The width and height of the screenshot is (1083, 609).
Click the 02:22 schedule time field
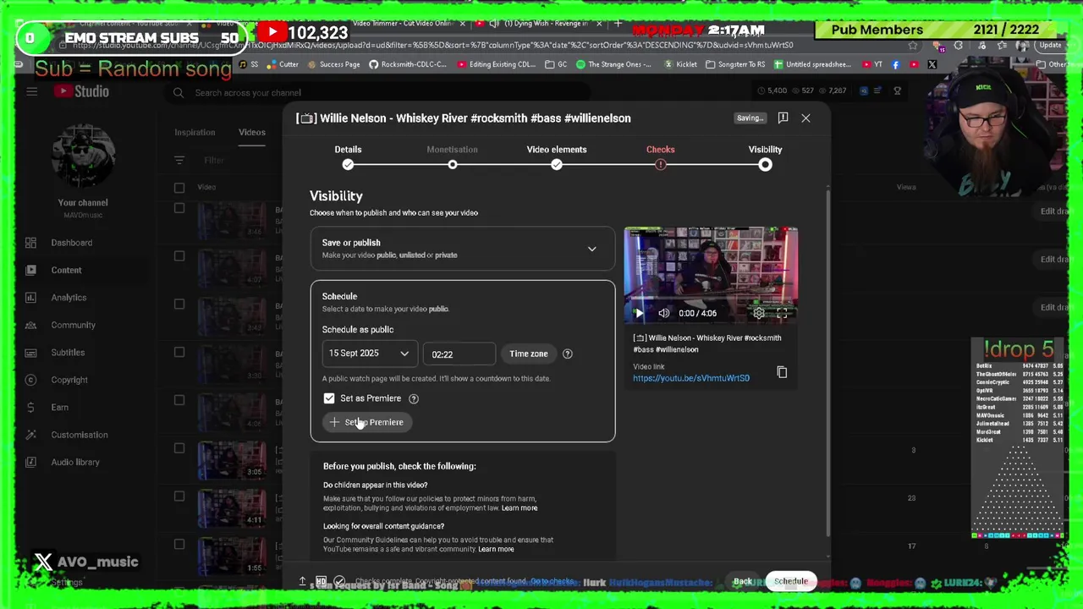[x=459, y=354]
